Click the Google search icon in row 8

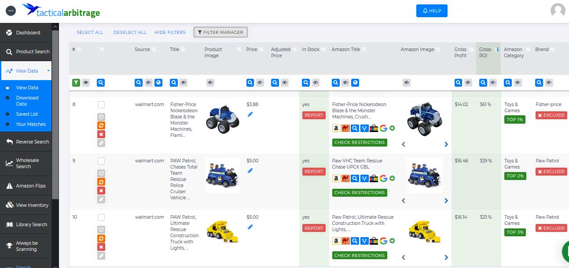point(383,128)
